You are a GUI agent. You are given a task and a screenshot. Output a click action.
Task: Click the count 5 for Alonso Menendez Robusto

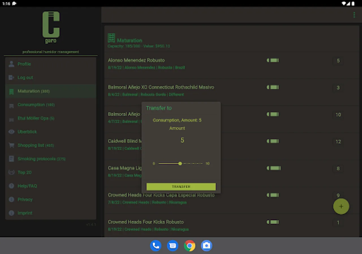[x=338, y=61]
